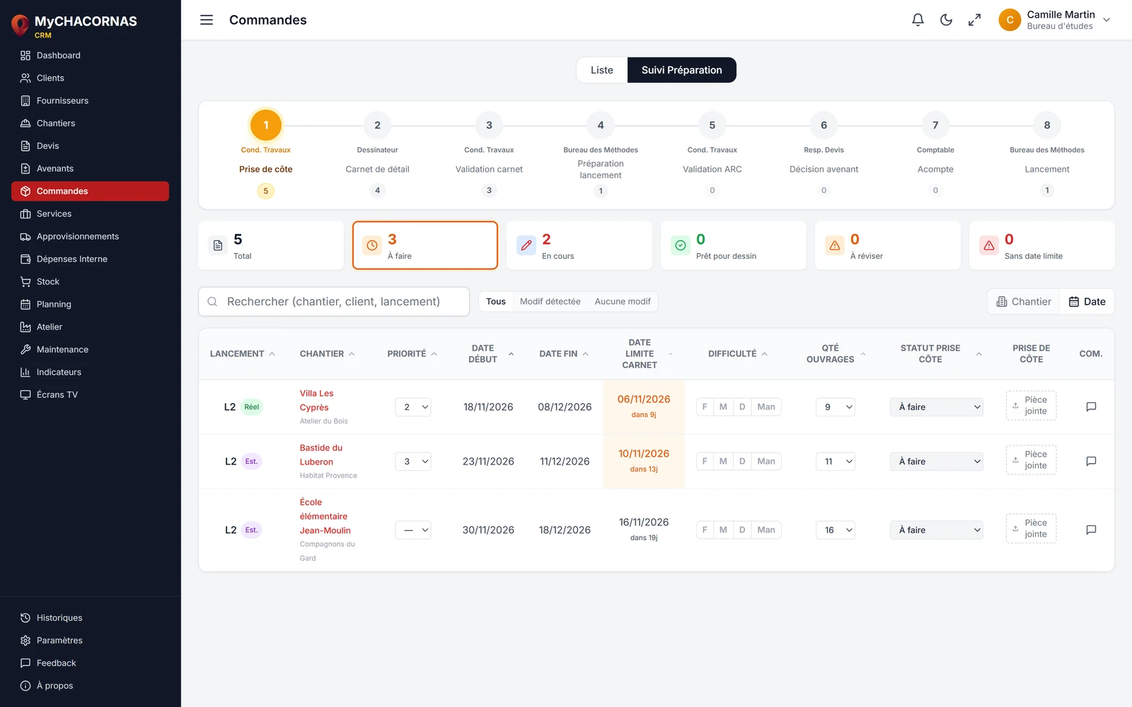Upload Pièce jointe for Villa Les Cyprès
The height and width of the screenshot is (707, 1132).
(1031, 406)
